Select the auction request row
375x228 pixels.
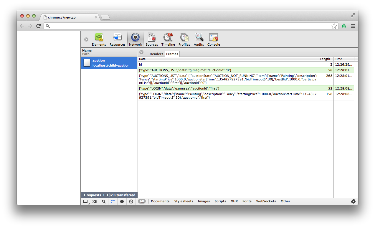(109, 63)
